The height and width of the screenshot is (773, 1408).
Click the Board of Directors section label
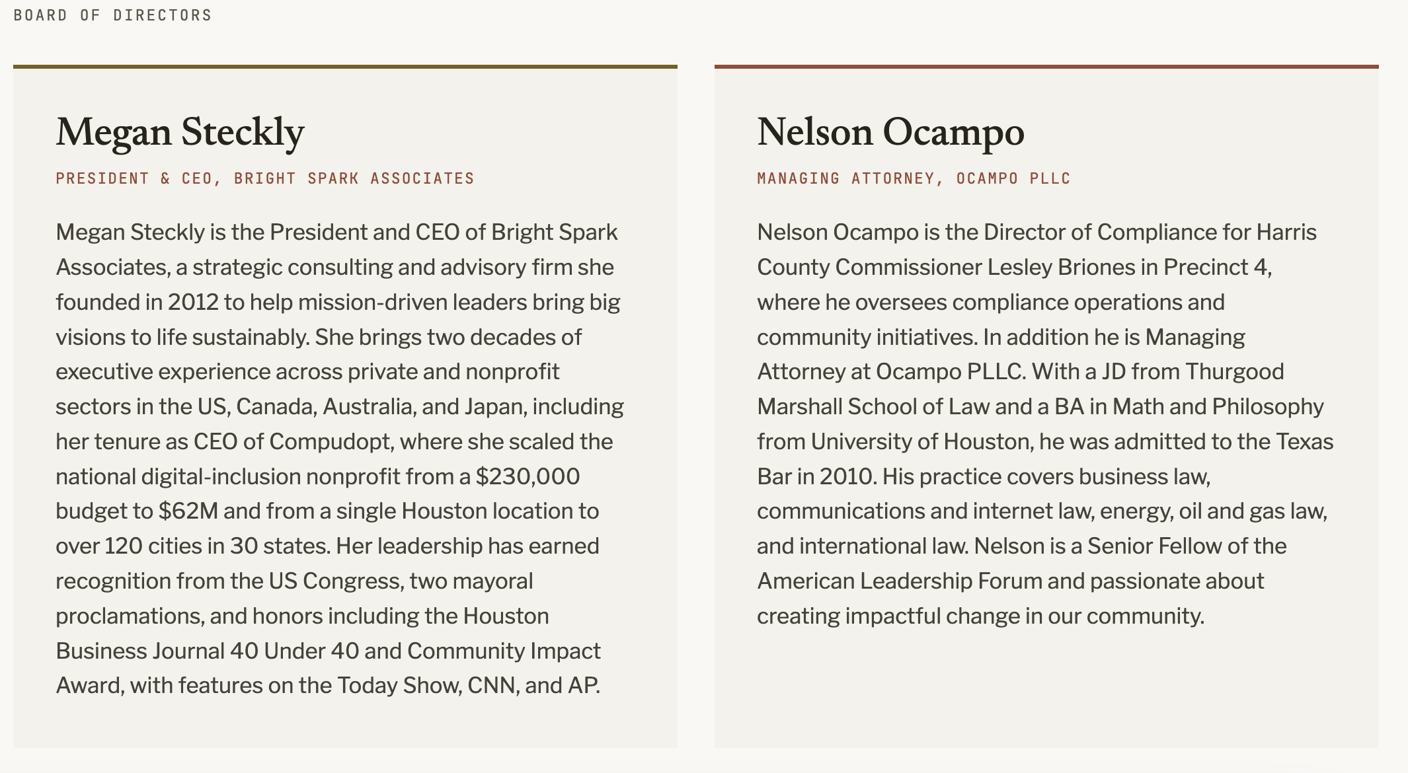112,15
